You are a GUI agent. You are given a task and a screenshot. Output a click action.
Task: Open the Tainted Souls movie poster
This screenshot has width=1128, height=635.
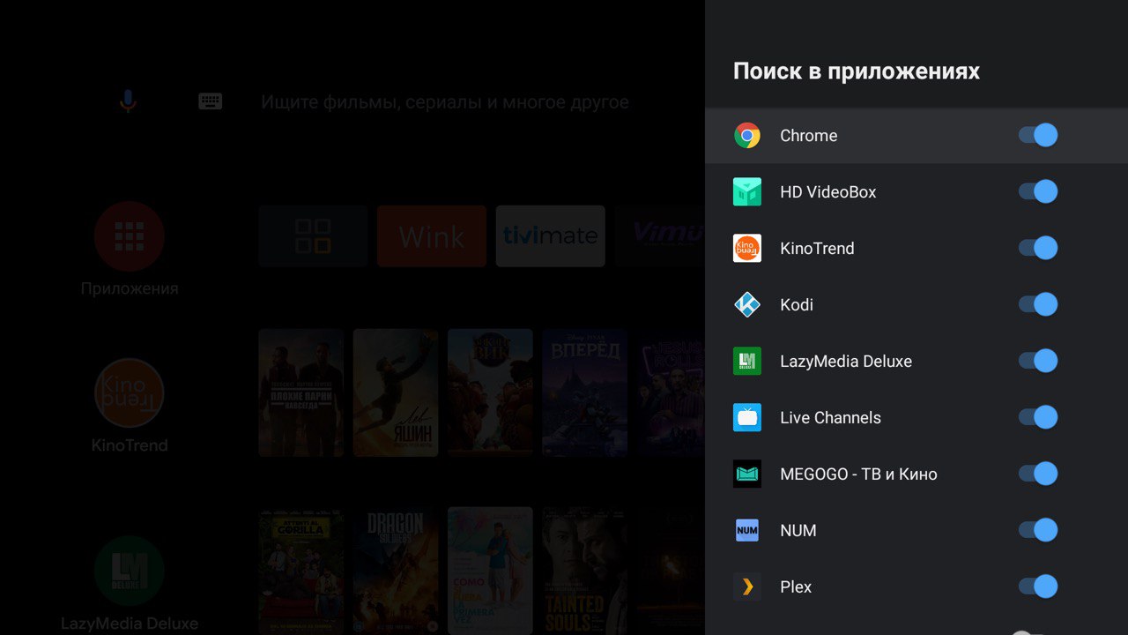click(585, 571)
